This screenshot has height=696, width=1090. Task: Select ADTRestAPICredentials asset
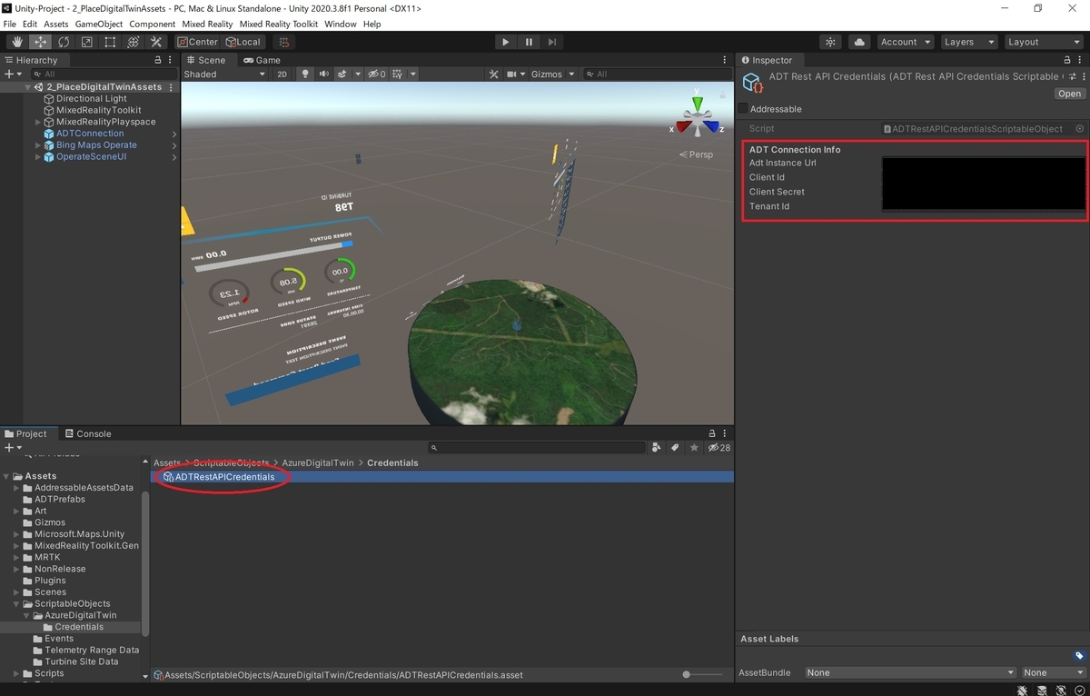pyautogui.click(x=224, y=477)
